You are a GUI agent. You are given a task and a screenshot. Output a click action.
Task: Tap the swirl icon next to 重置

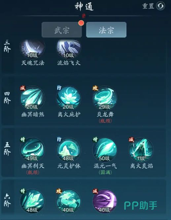(160, 6)
